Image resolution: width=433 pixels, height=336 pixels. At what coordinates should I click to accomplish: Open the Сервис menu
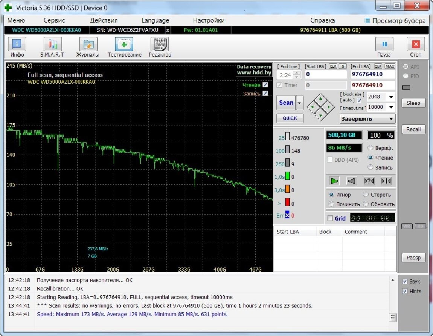click(54, 20)
